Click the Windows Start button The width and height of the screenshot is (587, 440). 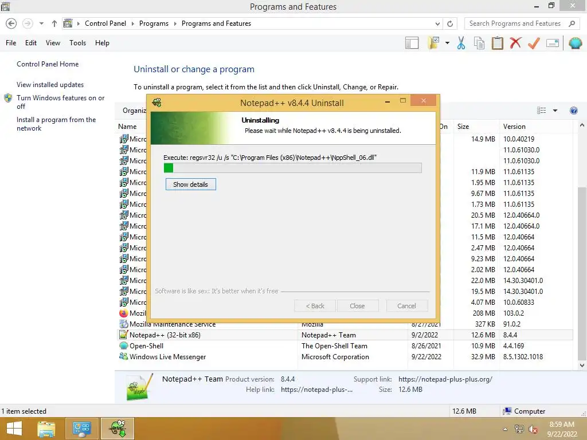coord(14,429)
